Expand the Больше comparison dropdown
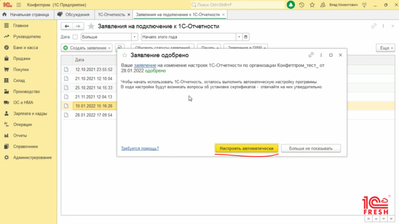The image size is (399, 224). [x=134, y=37]
